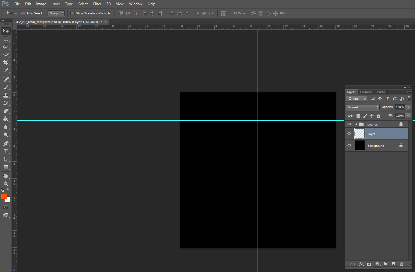This screenshot has height=272, width=415.
Task: Open the tool preset picker arrow
Action: pos(16,13)
